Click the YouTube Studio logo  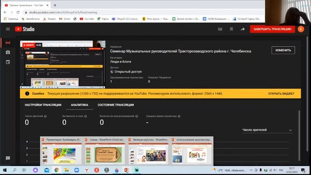(x=25, y=29)
